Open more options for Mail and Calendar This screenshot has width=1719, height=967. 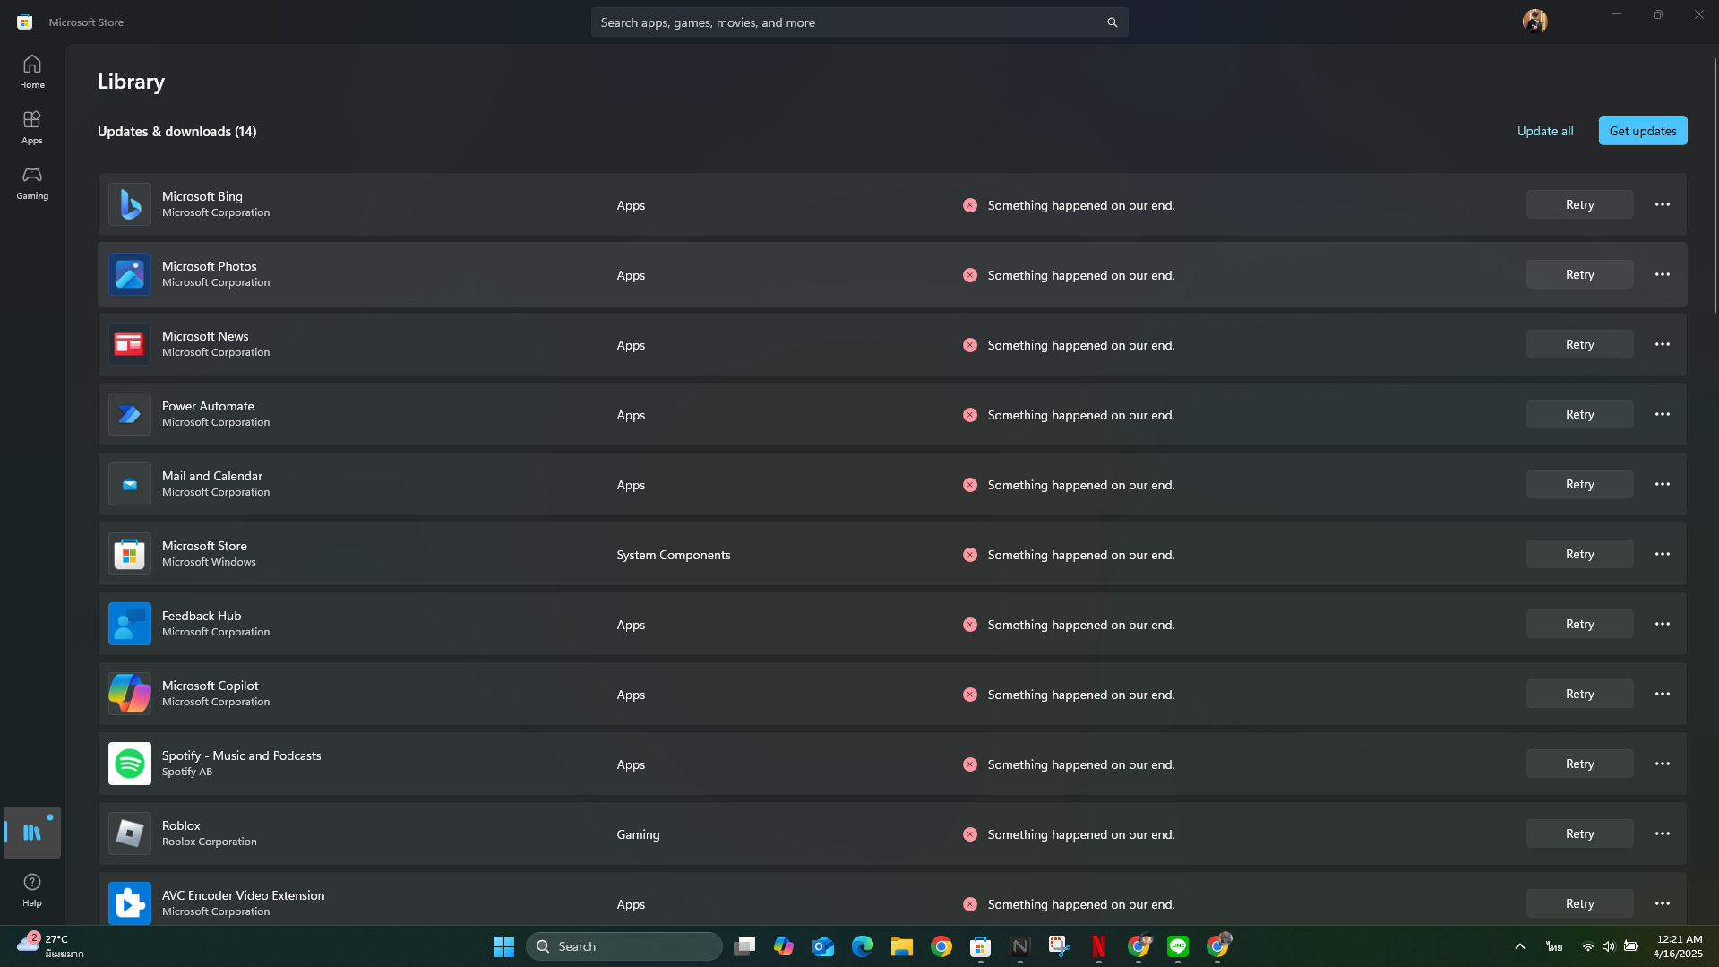[1662, 484]
